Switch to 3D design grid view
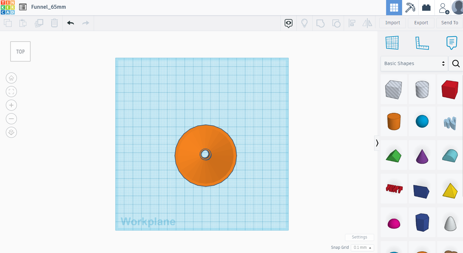Image resolution: width=463 pixels, height=253 pixels. pyautogui.click(x=394, y=8)
